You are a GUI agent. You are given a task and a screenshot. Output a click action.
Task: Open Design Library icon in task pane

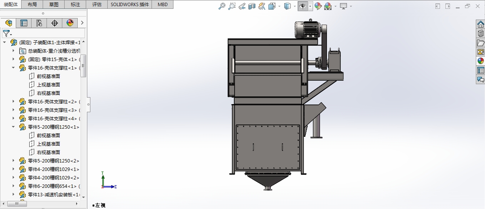(x=480, y=33)
